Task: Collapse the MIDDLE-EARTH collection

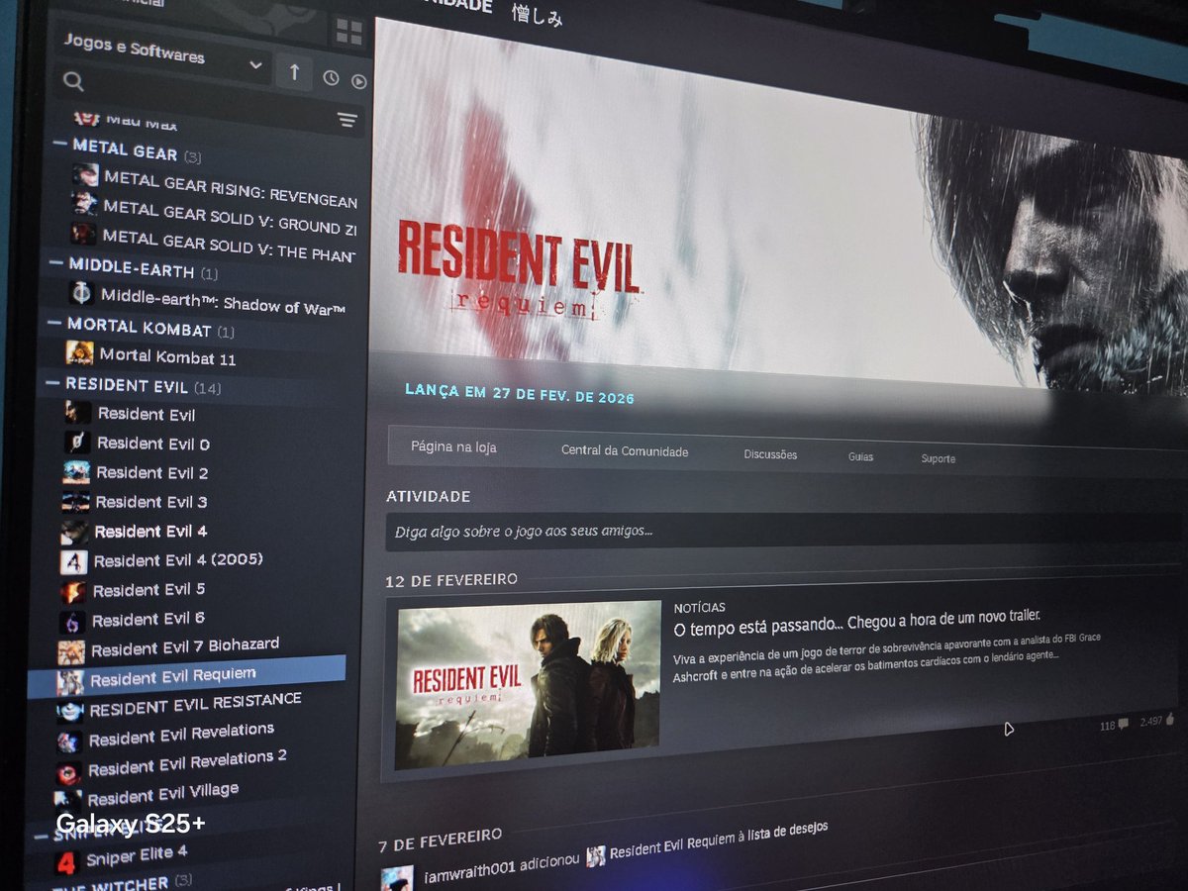Action: 57,263
